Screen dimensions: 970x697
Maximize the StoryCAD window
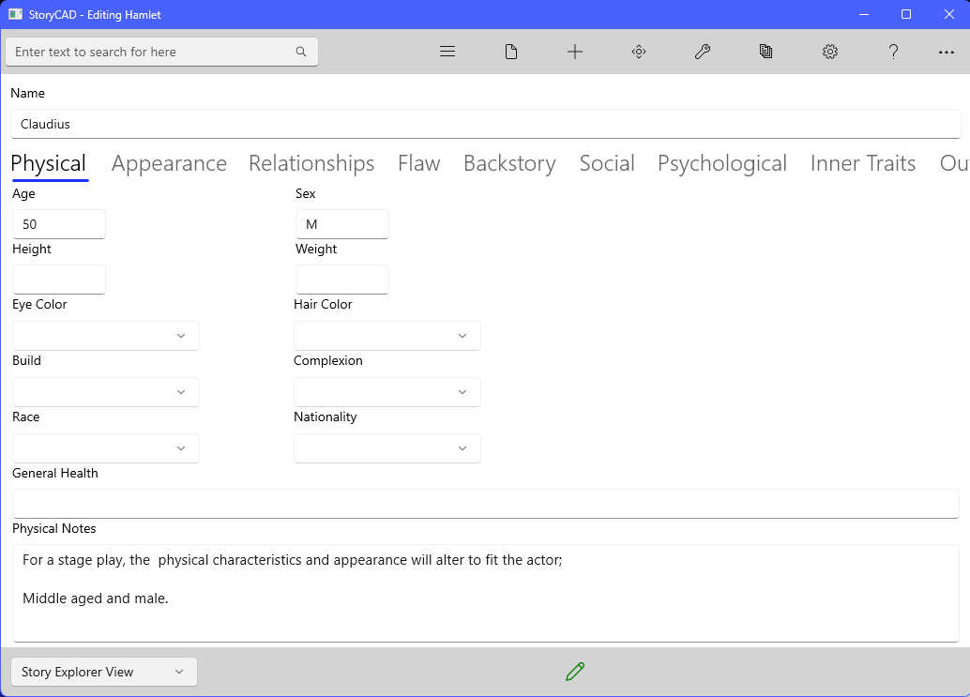tap(906, 14)
